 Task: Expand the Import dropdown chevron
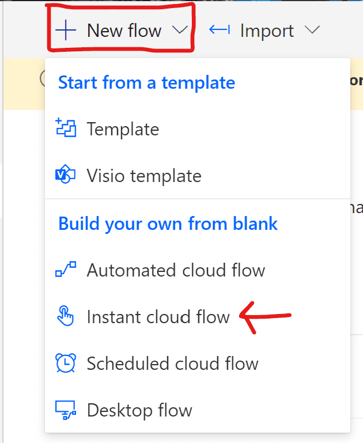pyautogui.click(x=312, y=30)
